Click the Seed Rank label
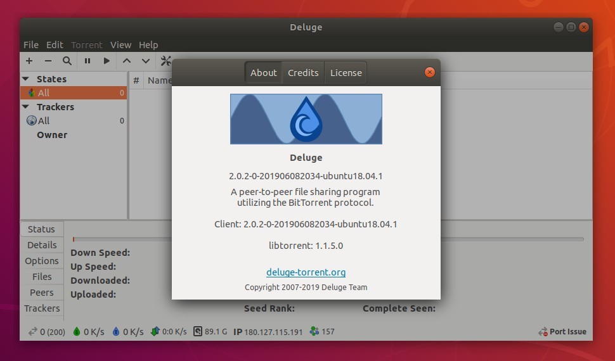615x361 pixels. [269, 308]
